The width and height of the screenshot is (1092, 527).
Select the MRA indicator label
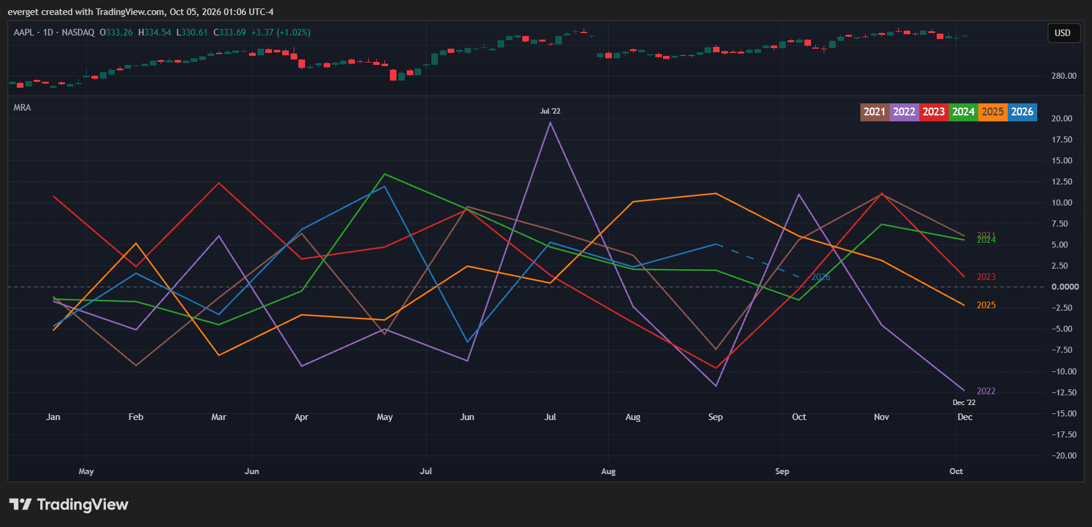22,108
